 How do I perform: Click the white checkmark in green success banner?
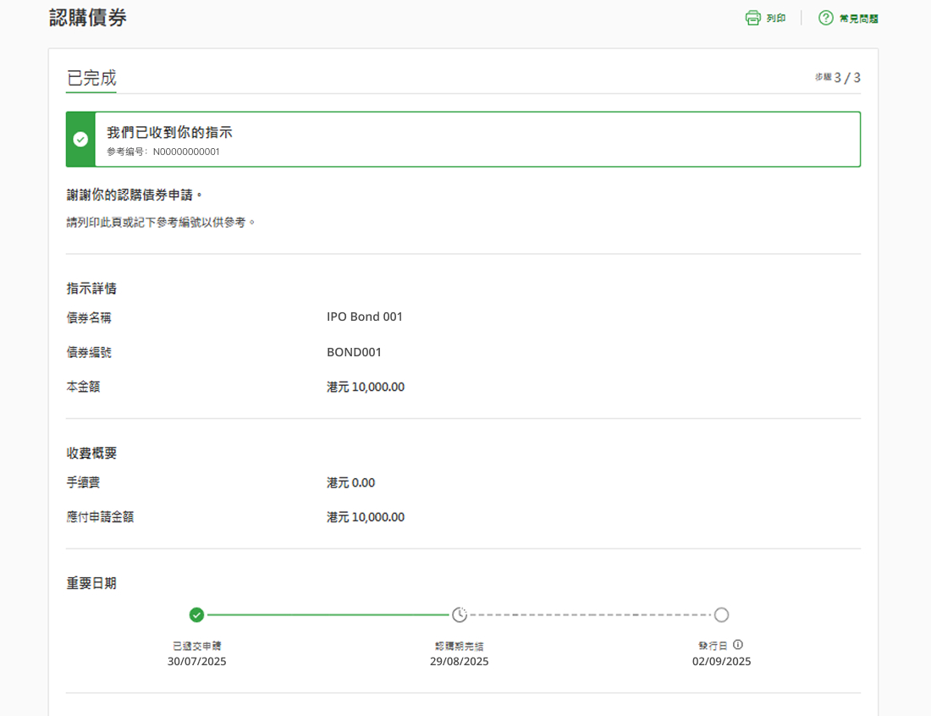point(80,140)
